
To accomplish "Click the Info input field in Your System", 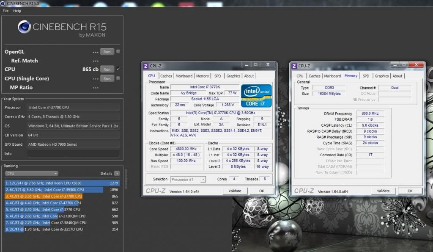I will 73,154.
